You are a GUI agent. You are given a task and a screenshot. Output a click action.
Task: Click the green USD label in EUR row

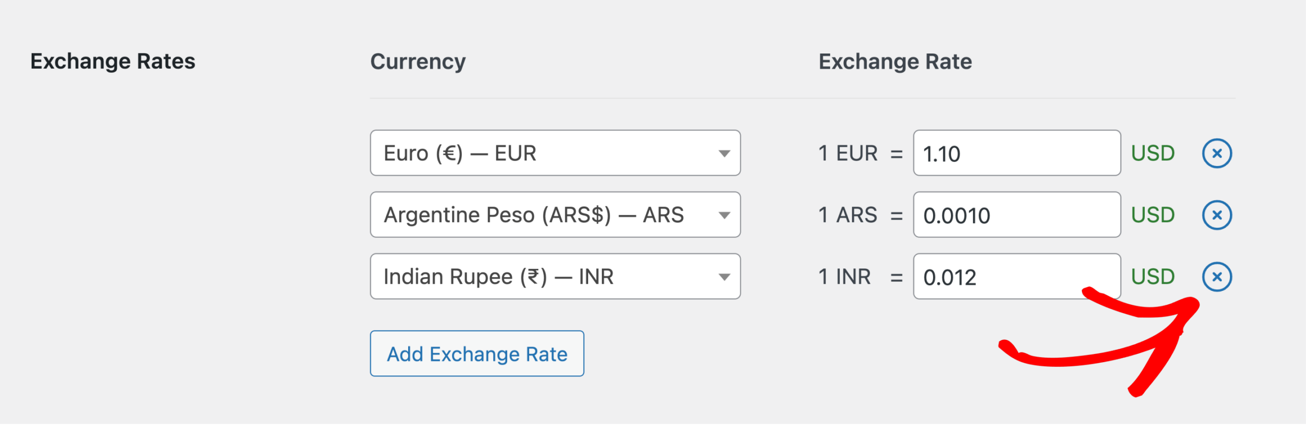point(1153,153)
